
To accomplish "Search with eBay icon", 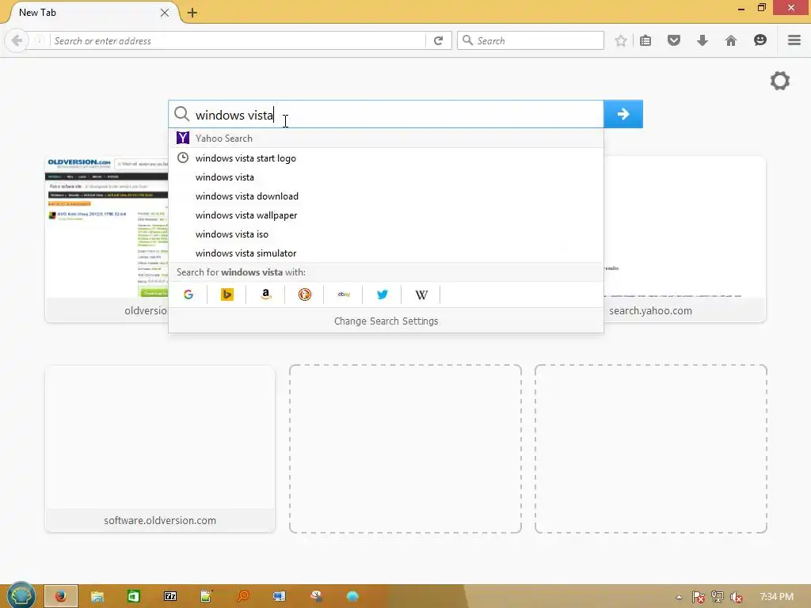I will 344,294.
